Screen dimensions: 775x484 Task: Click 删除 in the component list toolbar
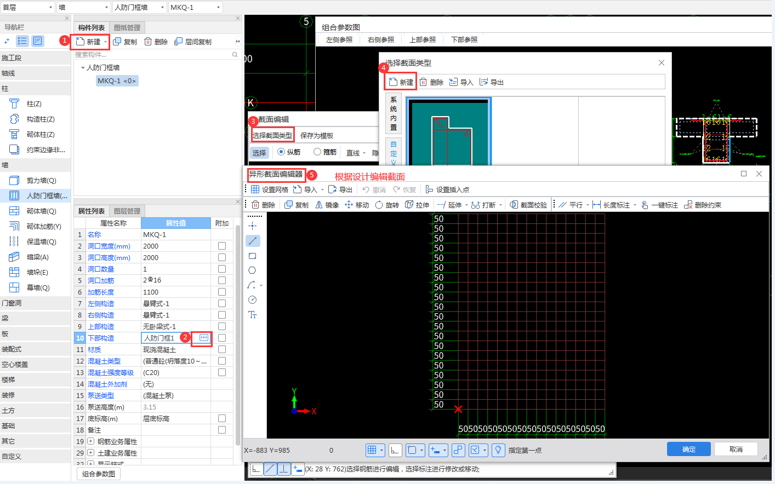(x=156, y=42)
